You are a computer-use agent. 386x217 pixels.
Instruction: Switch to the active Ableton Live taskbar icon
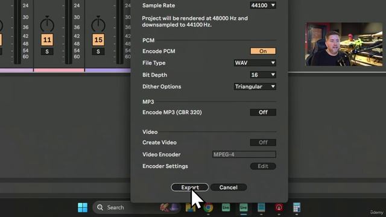(244, 207)
